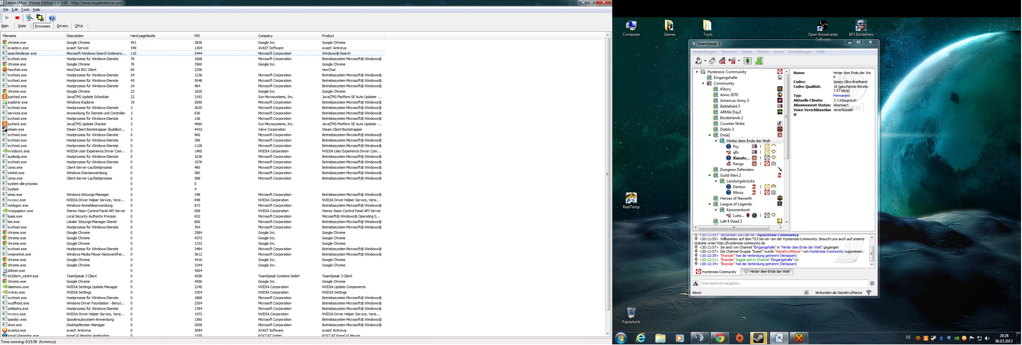Collapse the Hysteresis-Community server tree

(697, 72)
